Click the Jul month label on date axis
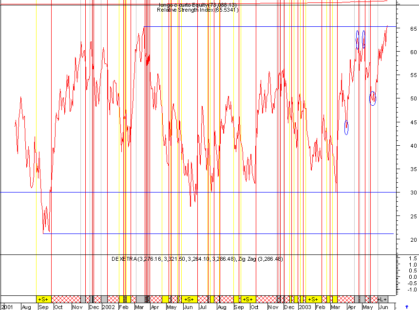 (203, 307)
